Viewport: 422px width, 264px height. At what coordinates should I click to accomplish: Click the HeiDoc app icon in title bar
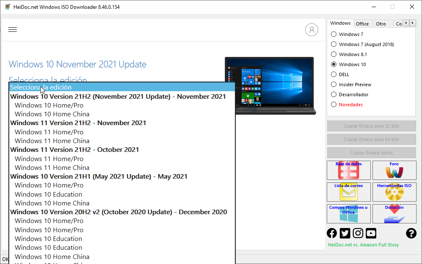(x=8, y=7)
